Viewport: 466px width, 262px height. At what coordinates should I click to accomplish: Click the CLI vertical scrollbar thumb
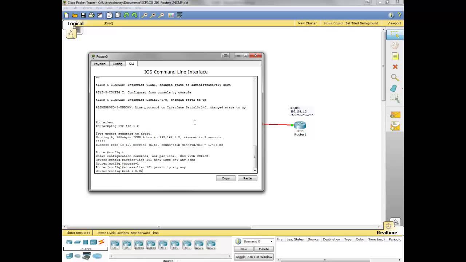click(x=255, y=157)
